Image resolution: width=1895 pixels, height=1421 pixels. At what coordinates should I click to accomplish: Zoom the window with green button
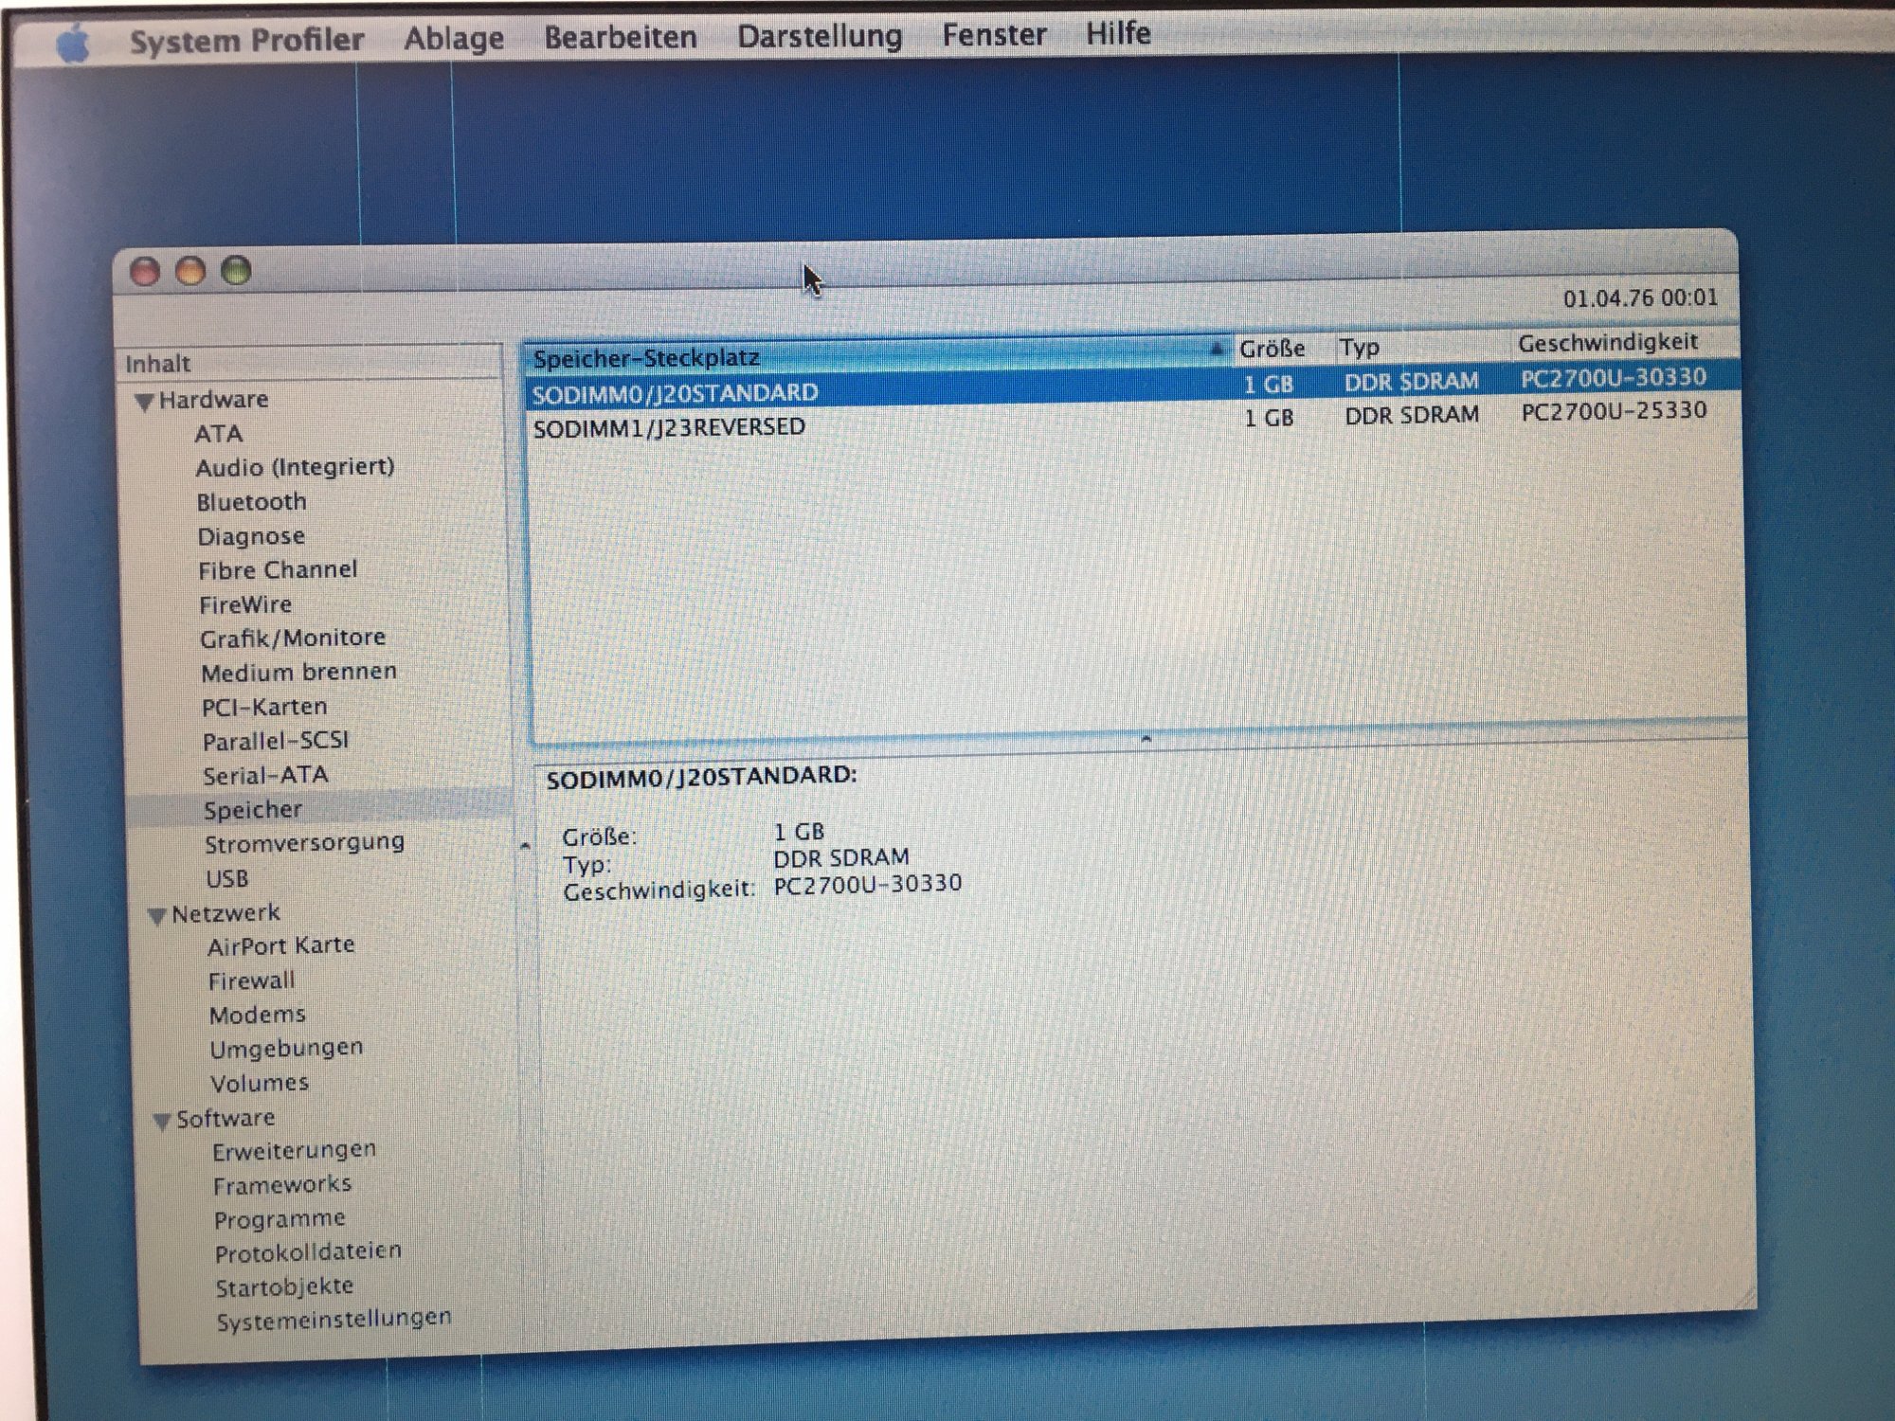[x=236, y=271]
